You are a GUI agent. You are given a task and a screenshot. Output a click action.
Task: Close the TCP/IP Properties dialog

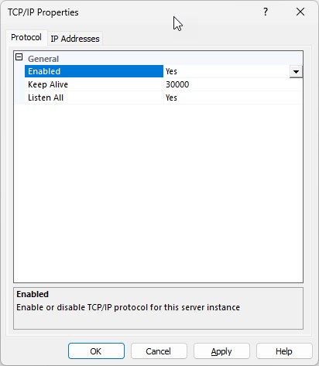(x=300, y=12)
